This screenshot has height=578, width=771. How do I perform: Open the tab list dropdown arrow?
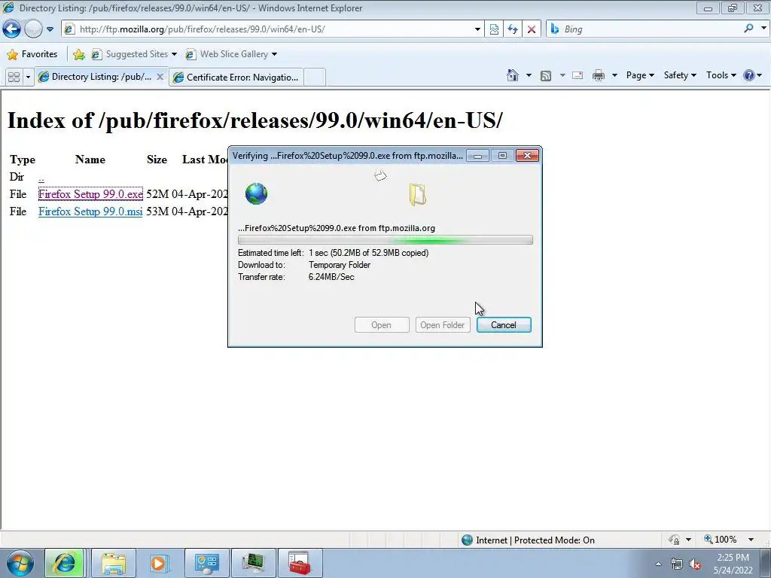click(x=28, y=78)
